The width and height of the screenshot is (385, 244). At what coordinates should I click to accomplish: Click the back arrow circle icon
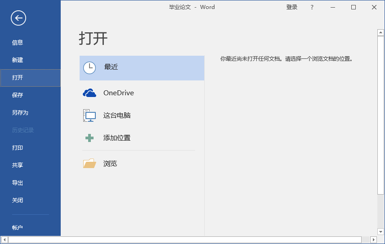18,18
